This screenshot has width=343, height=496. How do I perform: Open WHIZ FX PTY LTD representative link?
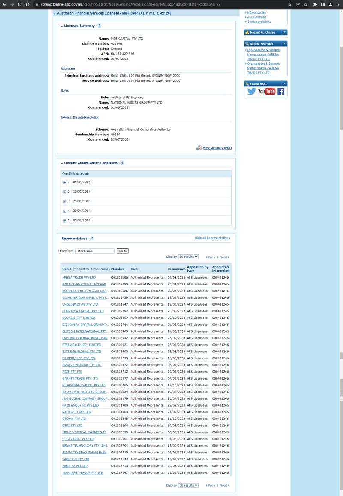[x=75, y=466]
